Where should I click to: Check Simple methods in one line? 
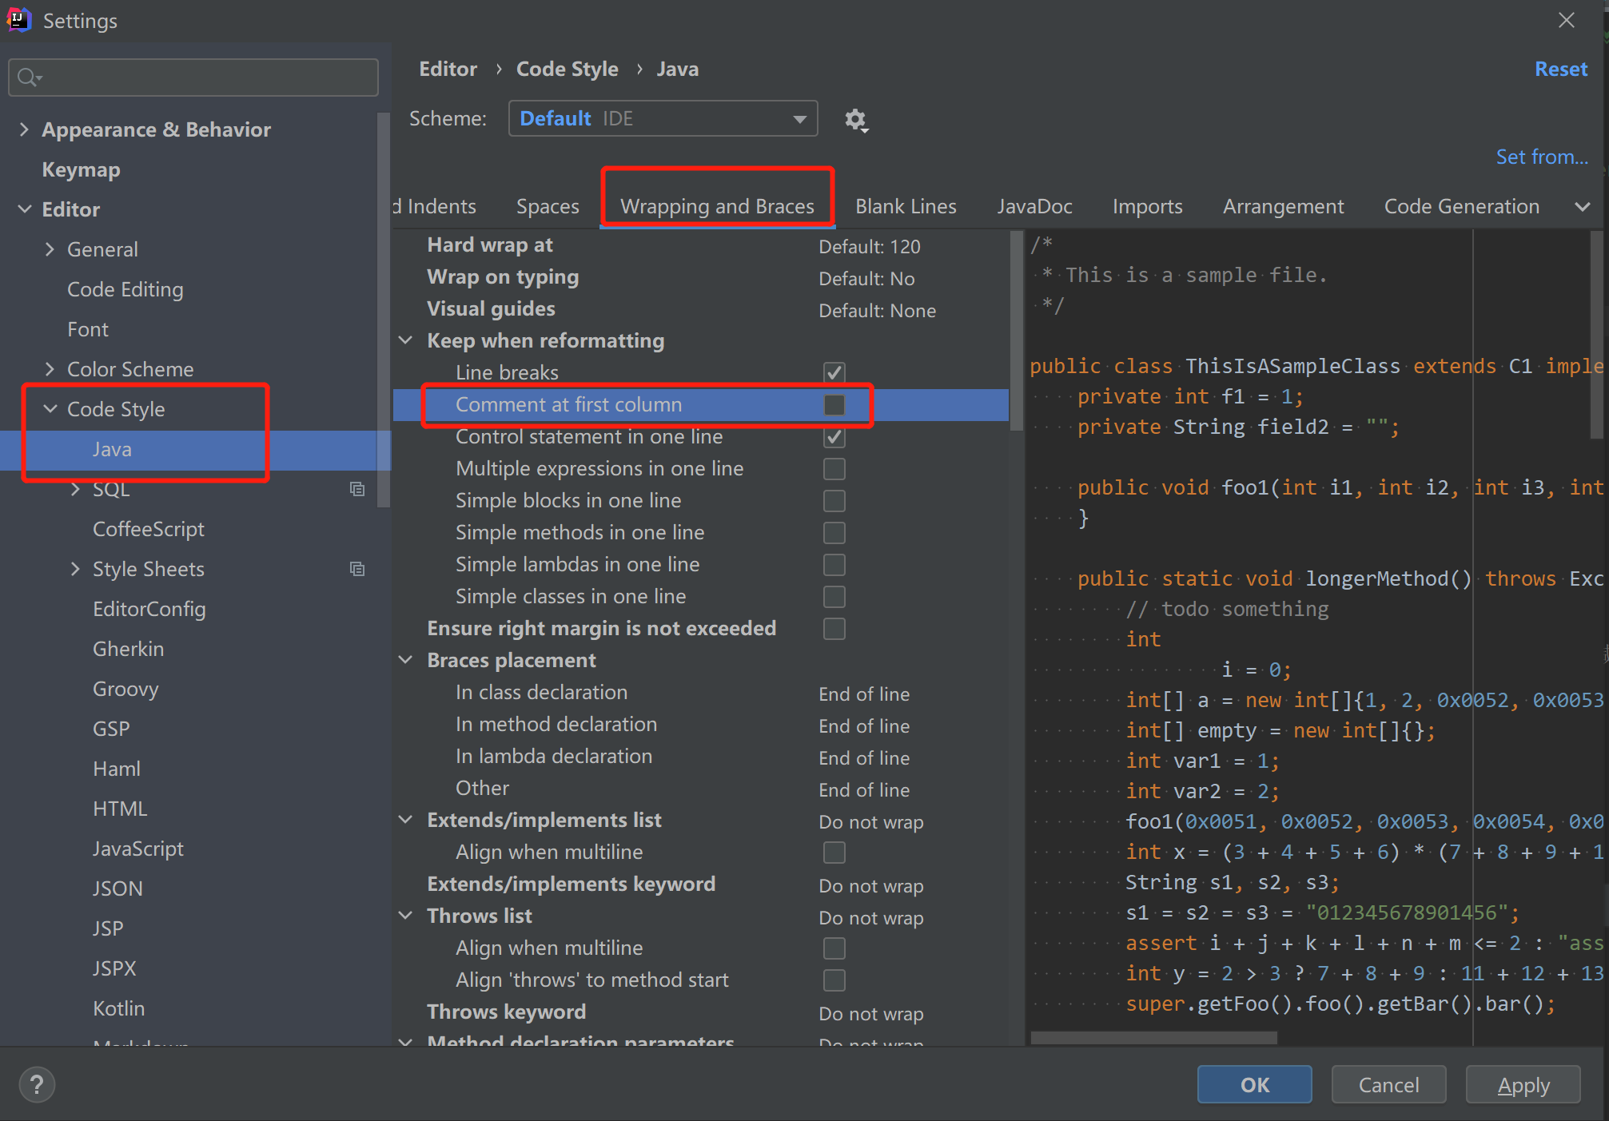coord(834,533)
